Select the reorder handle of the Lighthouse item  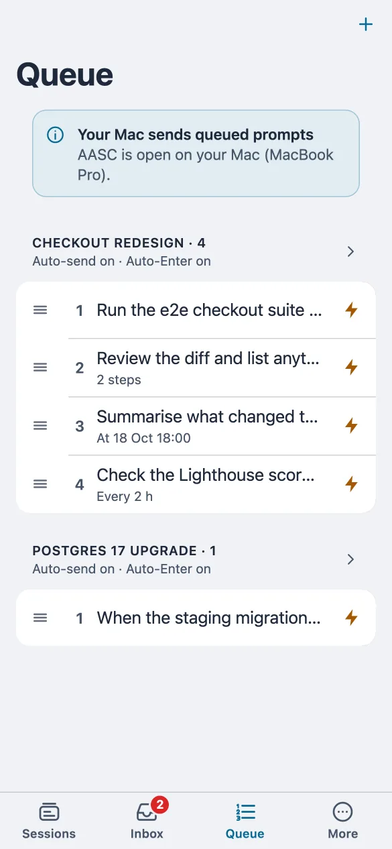[x=40, y=484]
